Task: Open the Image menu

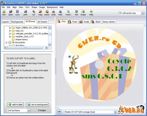Action: point(42,7)
